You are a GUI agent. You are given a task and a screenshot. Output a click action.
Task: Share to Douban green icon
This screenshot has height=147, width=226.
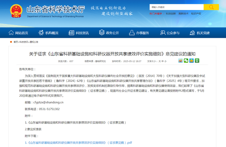(x=197, y=61)
